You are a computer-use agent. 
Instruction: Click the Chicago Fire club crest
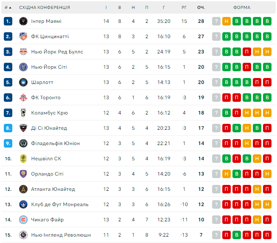[x=23, y=220]
